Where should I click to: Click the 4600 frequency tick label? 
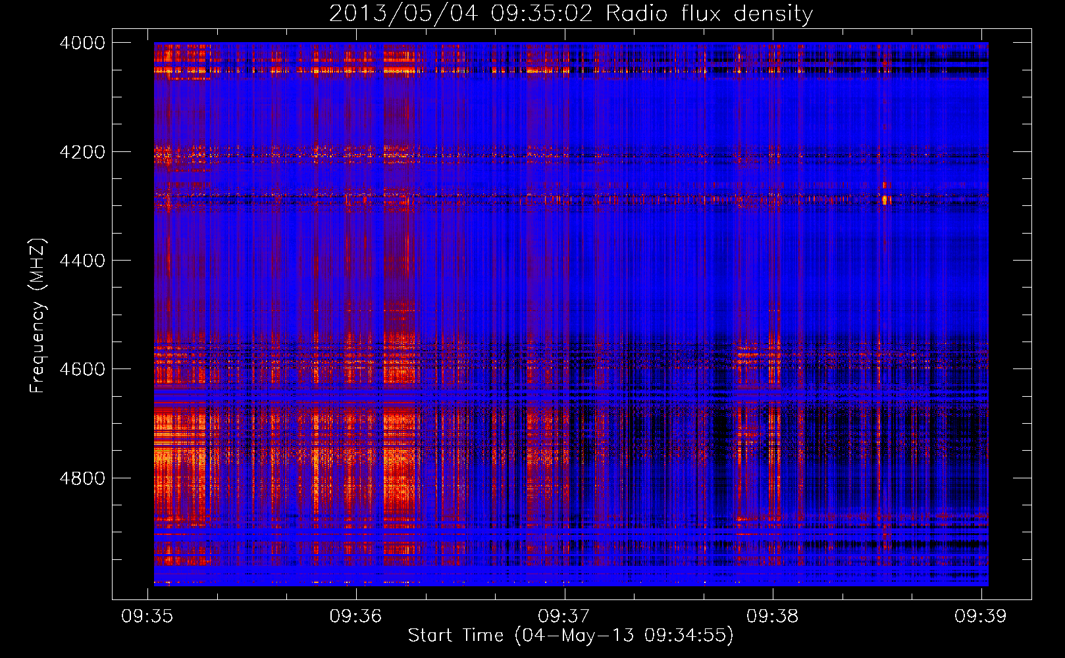click(x=82, y=369)
